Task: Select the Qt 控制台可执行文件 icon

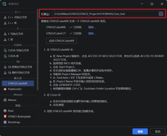Action: pos(5,67)
